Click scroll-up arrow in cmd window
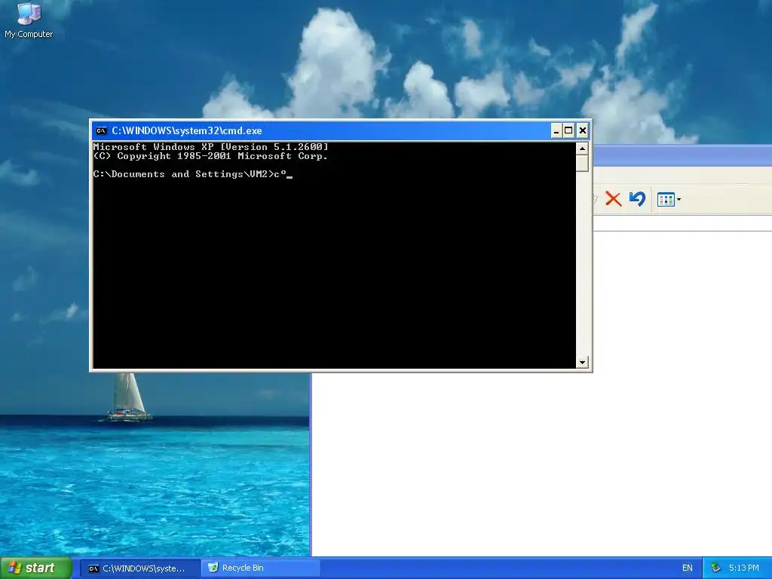The height and width of the screenshot is (579, 772). [x=582, y=149]
